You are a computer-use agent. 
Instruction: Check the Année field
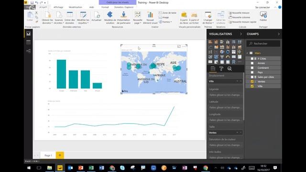point(252,63)
